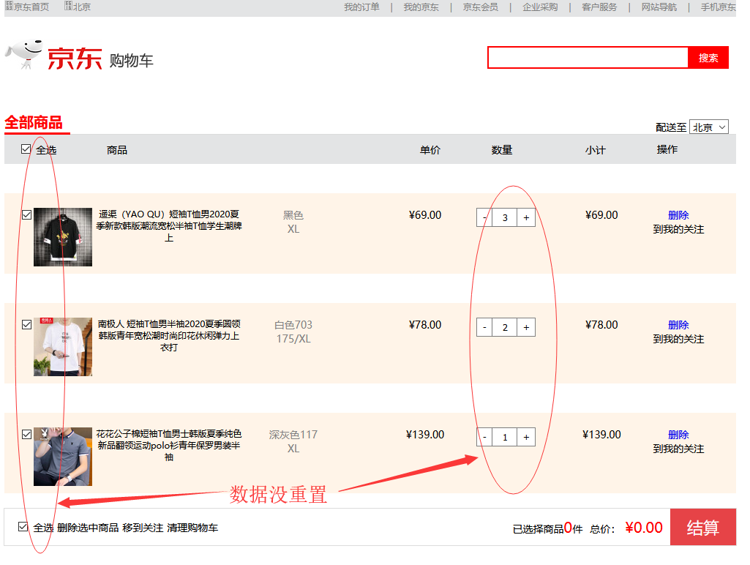The height and width of the screenshot is (565, 750).
Task: Open 京东会员 in top navigation
Action: 481,7
